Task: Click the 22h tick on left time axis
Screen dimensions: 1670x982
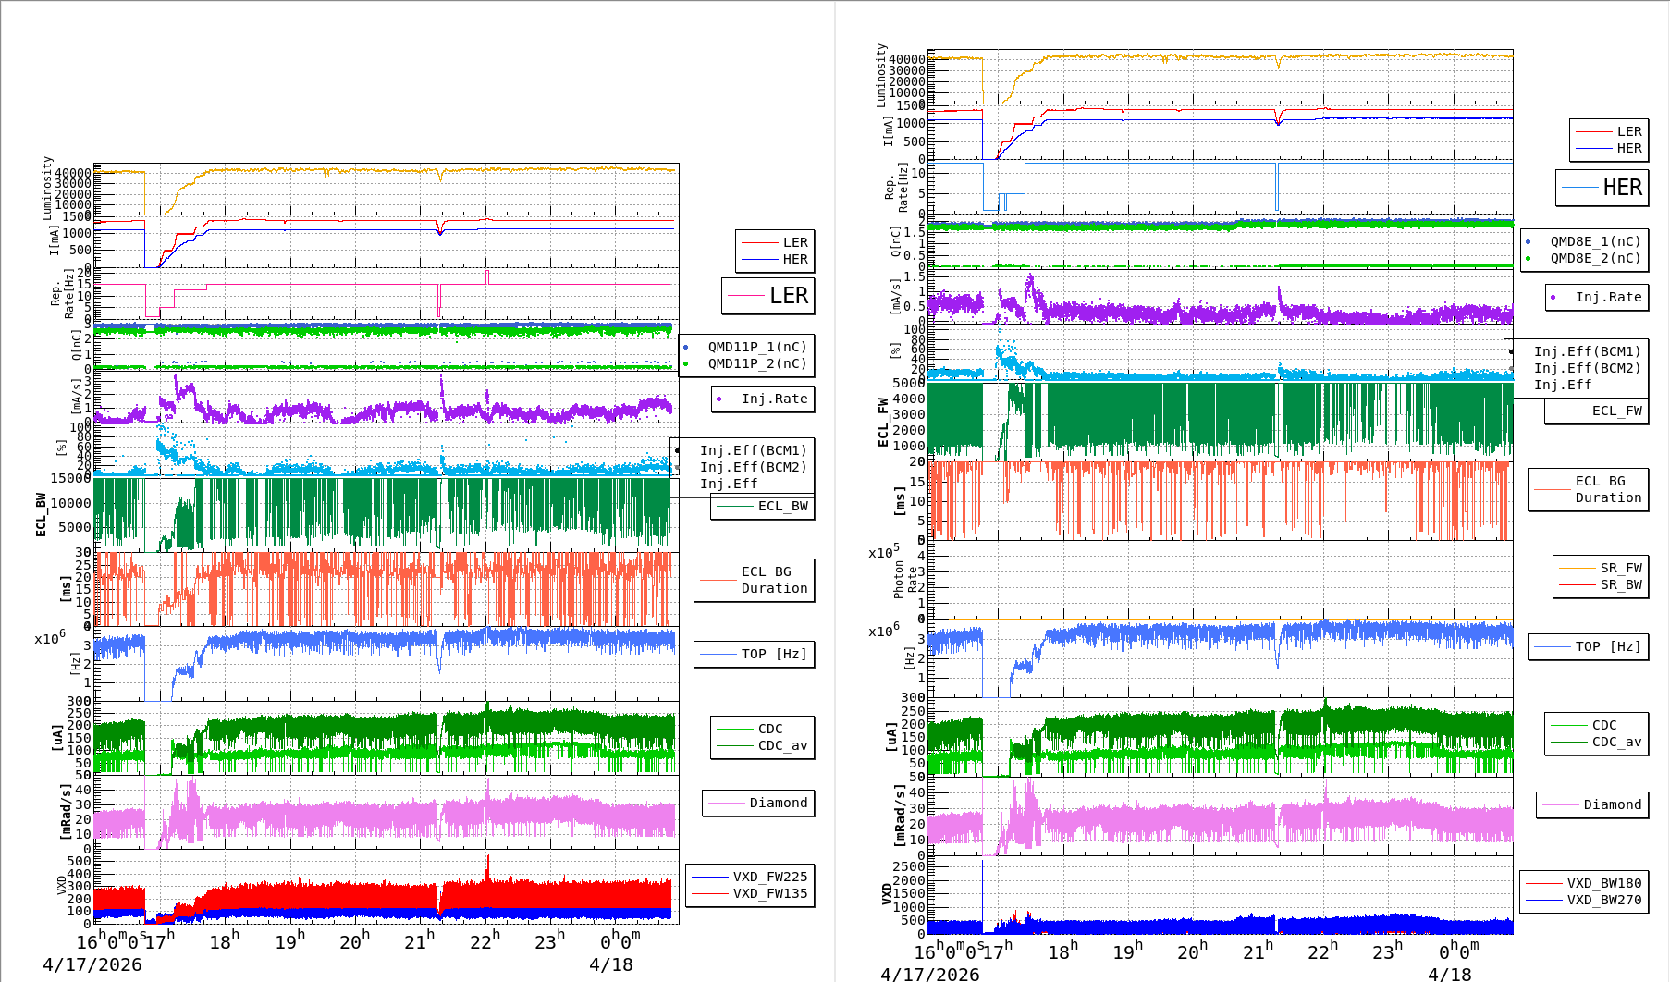Action: point(485,941)
